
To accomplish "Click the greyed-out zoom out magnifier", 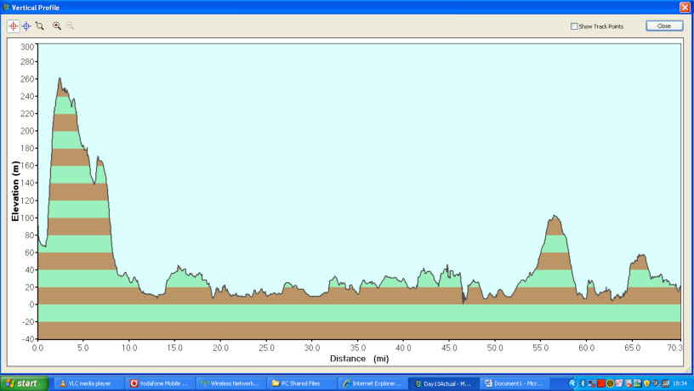I will coord(70,26).
